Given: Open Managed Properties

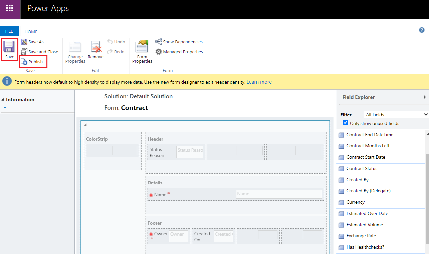Looking at the screenshot, I should click(179, 52).
